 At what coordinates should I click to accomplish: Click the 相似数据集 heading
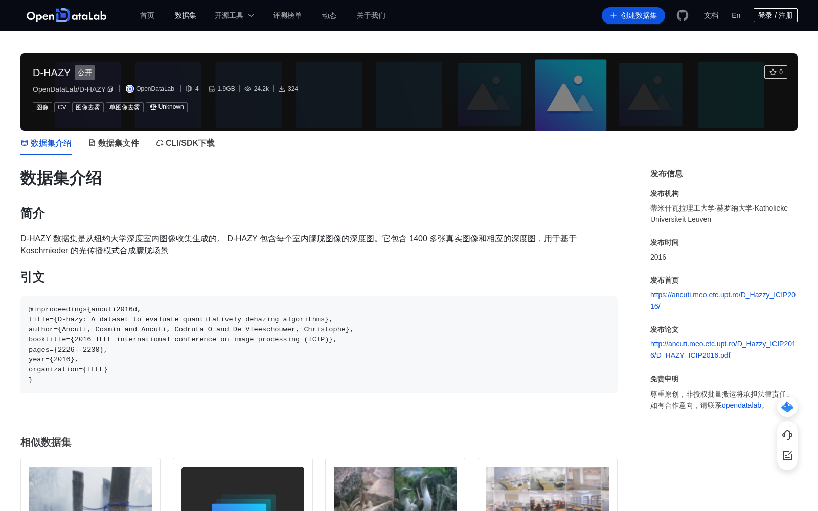[x=46, y=443]
